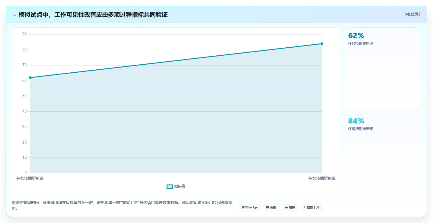433x223 pixels.
Task: Open the Chart.js chip
Action: [x=250, y=207]
